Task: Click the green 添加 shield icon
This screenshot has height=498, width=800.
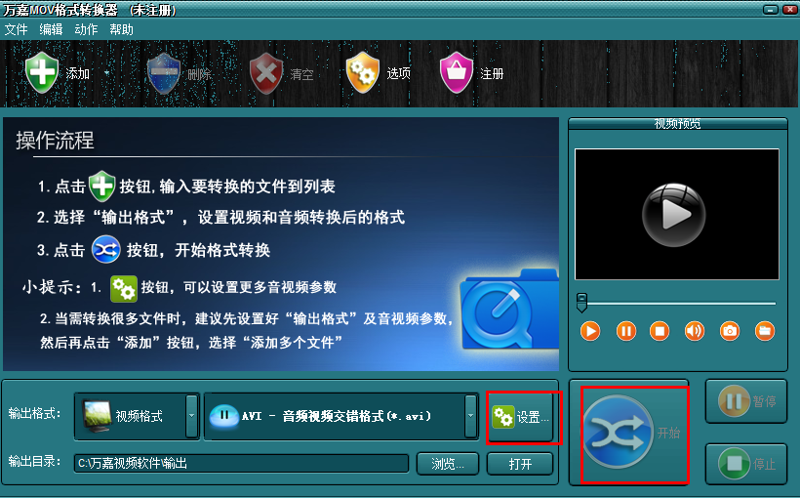Action: tap(42, 72)
